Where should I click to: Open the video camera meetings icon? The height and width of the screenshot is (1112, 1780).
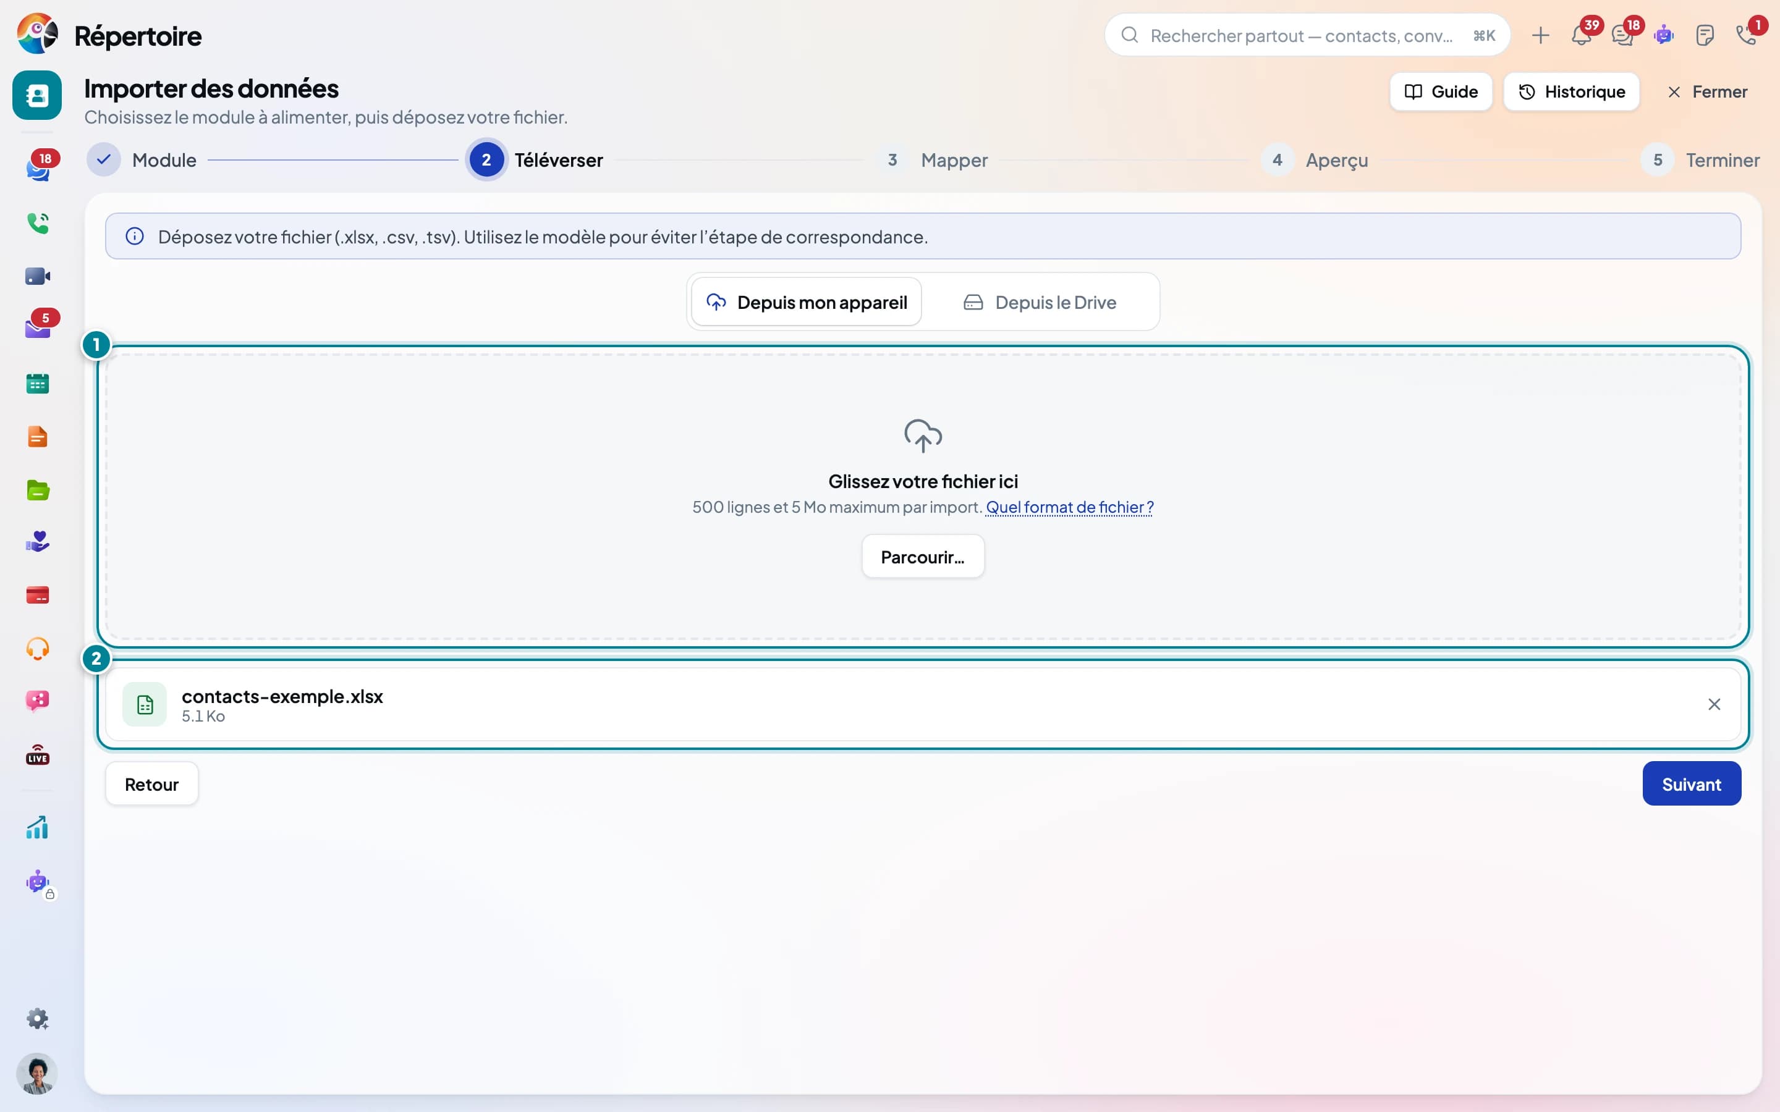[38, 277]
